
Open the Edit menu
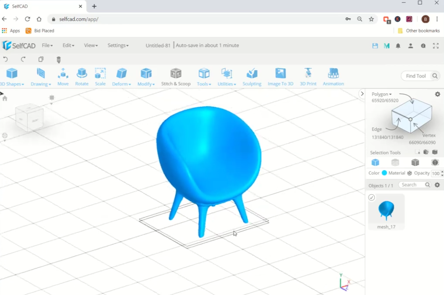point(68,45)
